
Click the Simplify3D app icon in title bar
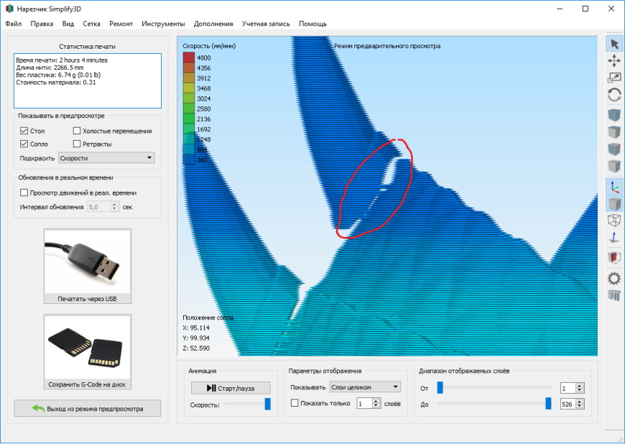pos(9,9)
